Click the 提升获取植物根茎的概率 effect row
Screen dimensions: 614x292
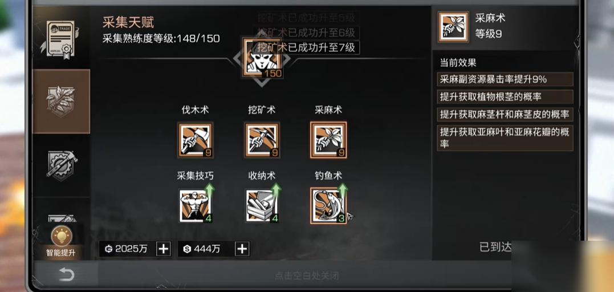pos(505,97)
